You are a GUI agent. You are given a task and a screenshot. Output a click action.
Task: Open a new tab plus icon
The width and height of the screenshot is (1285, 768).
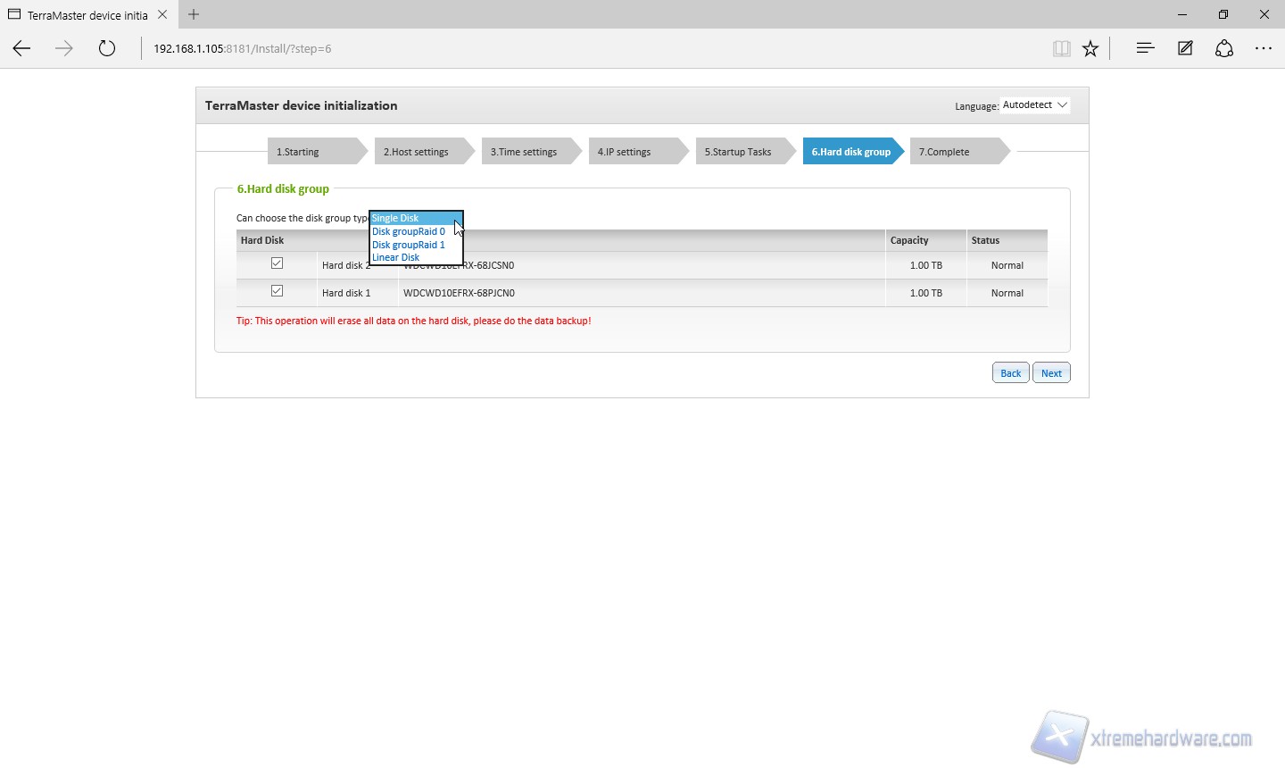[x=194, y=14]
